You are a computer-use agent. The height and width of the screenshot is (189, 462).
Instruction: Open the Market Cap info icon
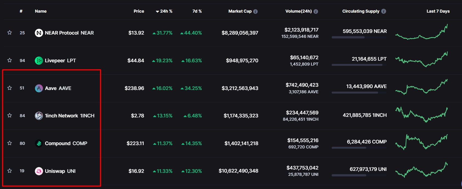pos(255,12)
